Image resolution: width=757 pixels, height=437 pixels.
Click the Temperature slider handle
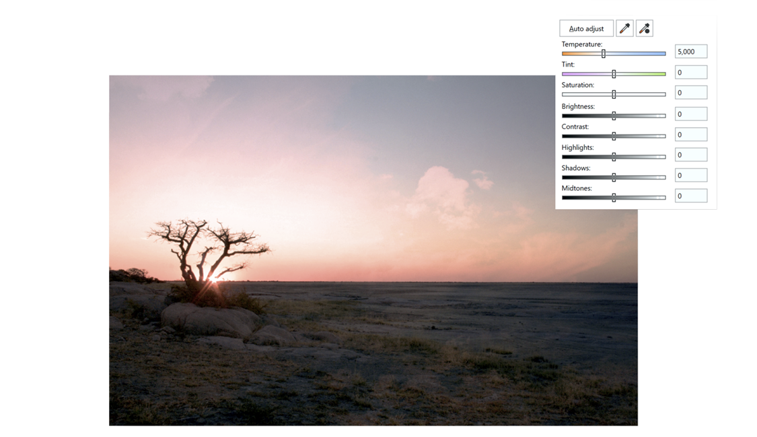[x=604, y=53]
